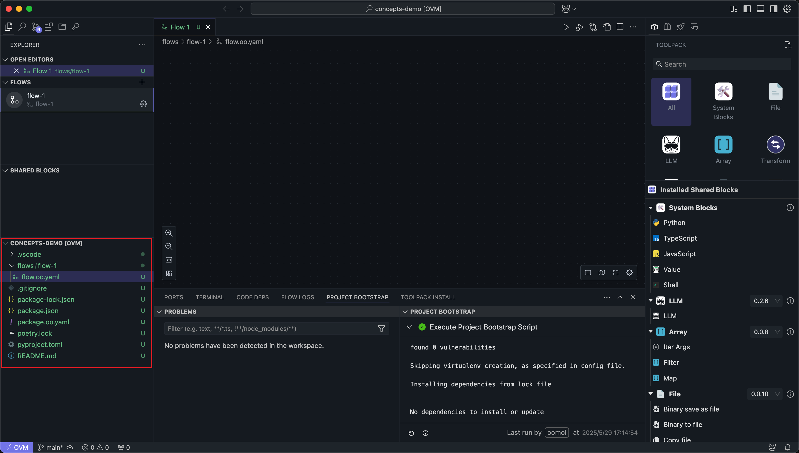Viewport: 799px width, 453px height.
Task: Click the main* git branch in status bar
Action: 51,447
